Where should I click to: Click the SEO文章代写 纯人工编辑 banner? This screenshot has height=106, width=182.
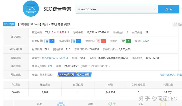[x=75, y=74]
